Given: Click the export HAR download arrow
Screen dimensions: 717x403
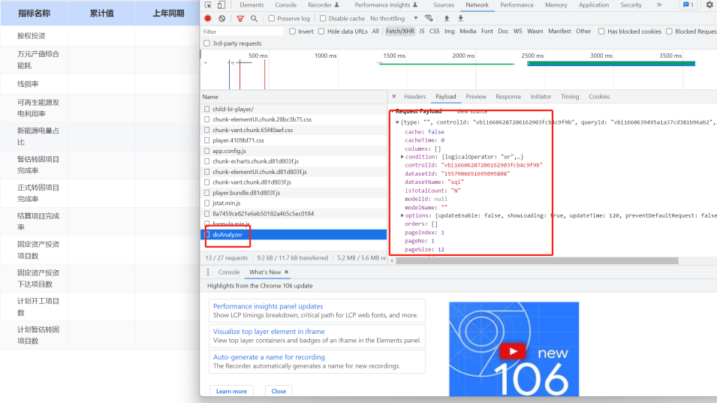Looking at the screenshot, I should pos(460,18).
